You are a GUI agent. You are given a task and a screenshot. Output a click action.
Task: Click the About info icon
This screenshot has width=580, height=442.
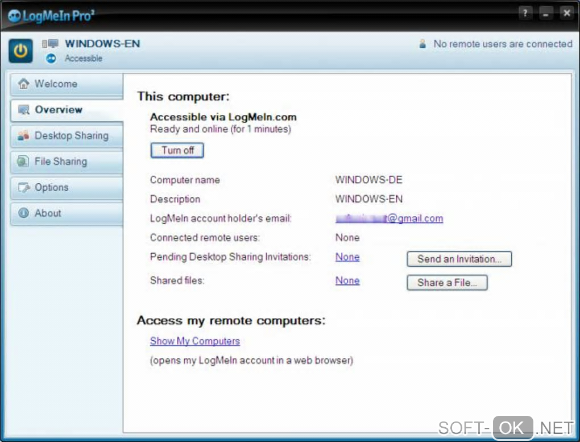tap(23, 213)
